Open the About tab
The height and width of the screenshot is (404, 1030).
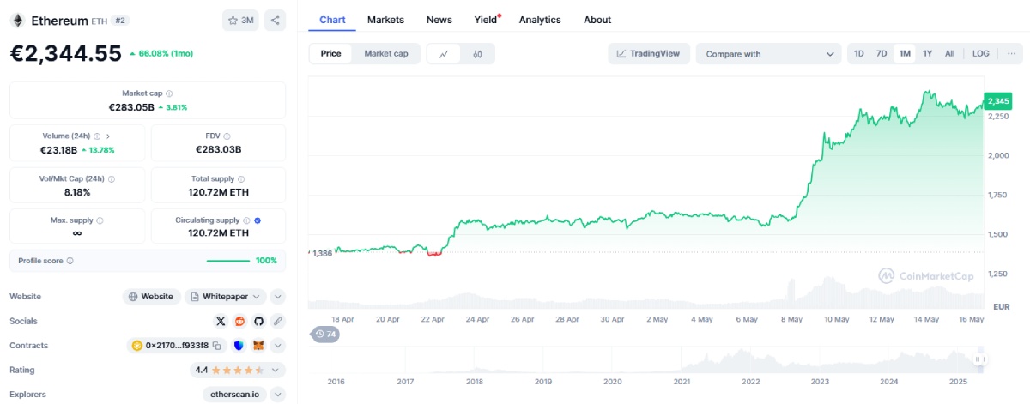(x=597, y=20)
